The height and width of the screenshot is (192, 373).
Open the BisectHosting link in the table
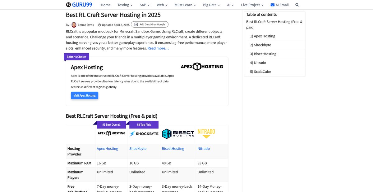tap(173, 149)
